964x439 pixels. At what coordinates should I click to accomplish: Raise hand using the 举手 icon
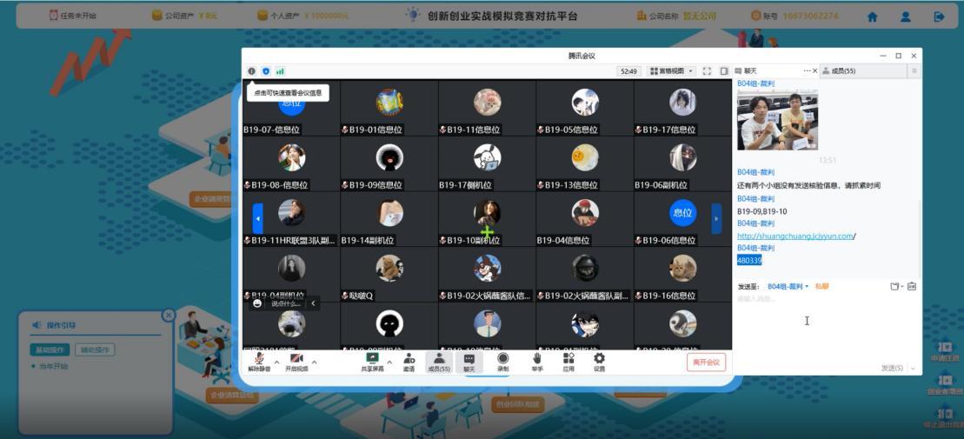[537, 359]
